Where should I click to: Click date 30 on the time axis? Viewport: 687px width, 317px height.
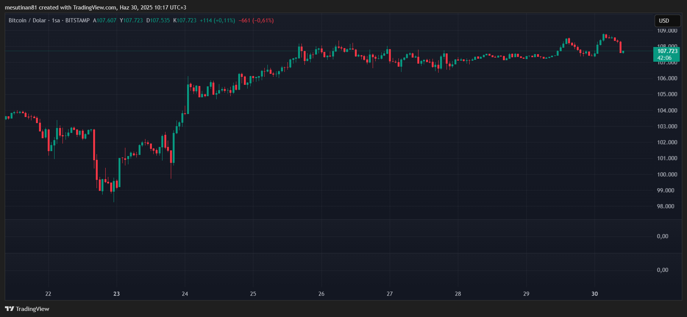pyautogui.click(x=595, y=294)
